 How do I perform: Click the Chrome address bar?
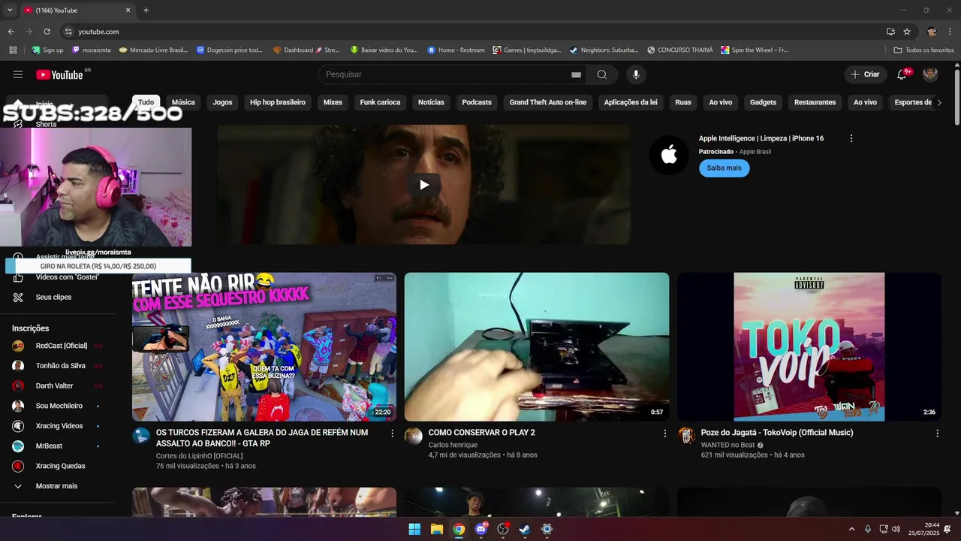pyautogui.click(x=473, y=32)
